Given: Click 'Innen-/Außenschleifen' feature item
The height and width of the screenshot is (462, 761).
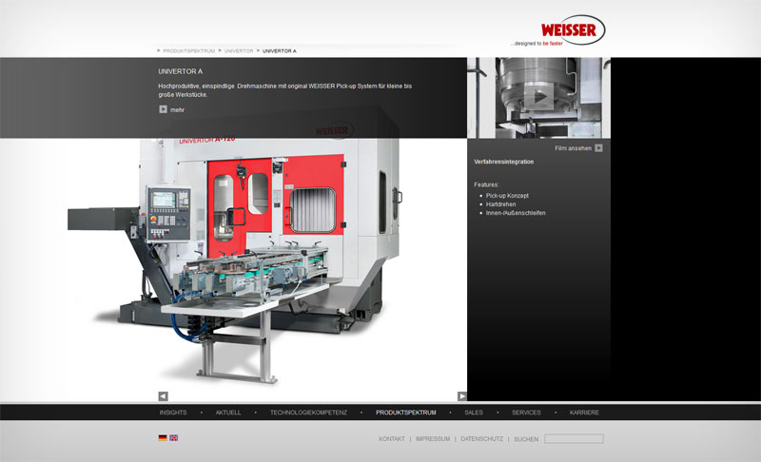Looking at the screenshot, I should 516,213.
